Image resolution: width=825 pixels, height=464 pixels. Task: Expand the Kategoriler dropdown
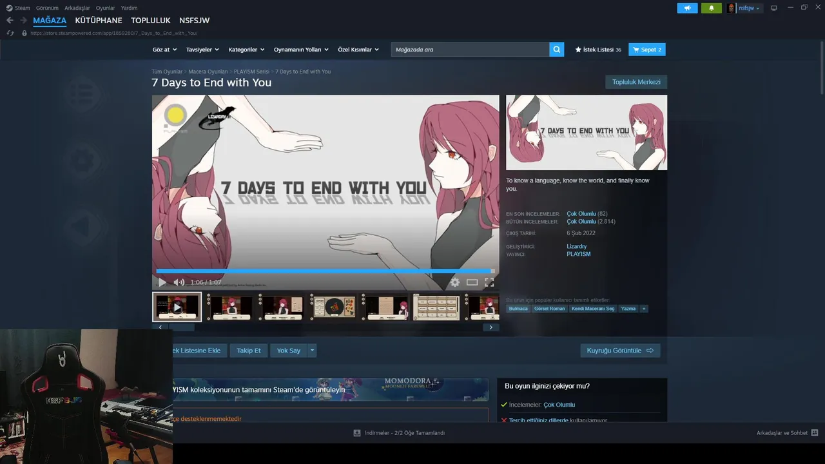pyautogui.click(x=247, y=50)
